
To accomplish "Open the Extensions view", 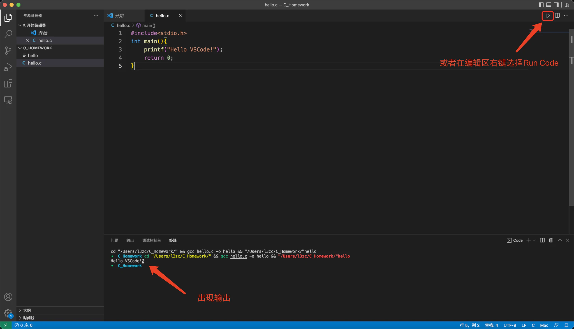I will pyautogui.click(x=8, y=84).
